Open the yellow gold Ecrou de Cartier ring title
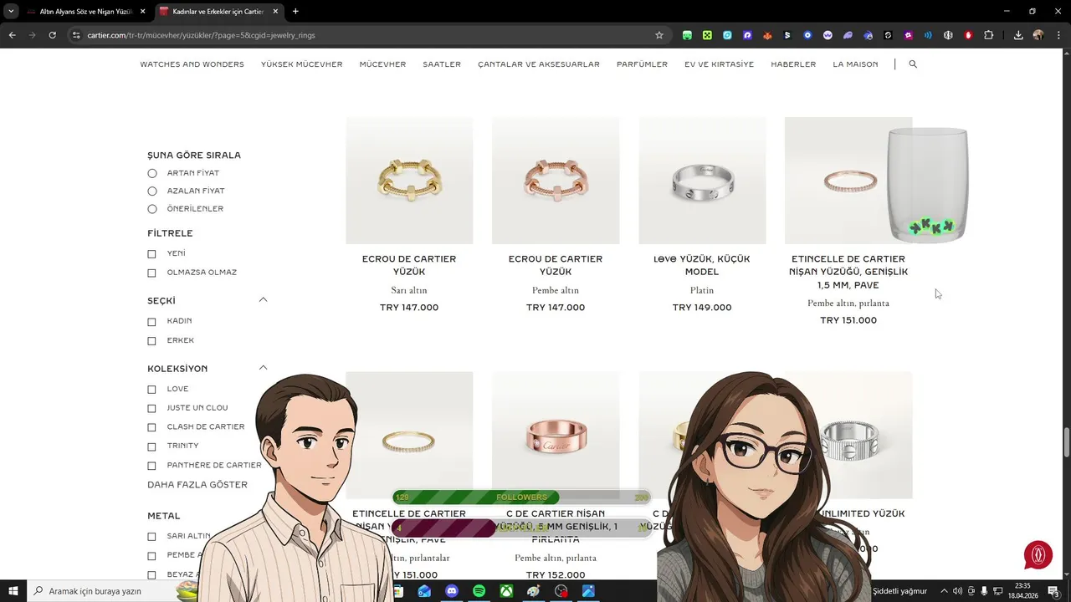1071x602 pixels. (409, 266)
